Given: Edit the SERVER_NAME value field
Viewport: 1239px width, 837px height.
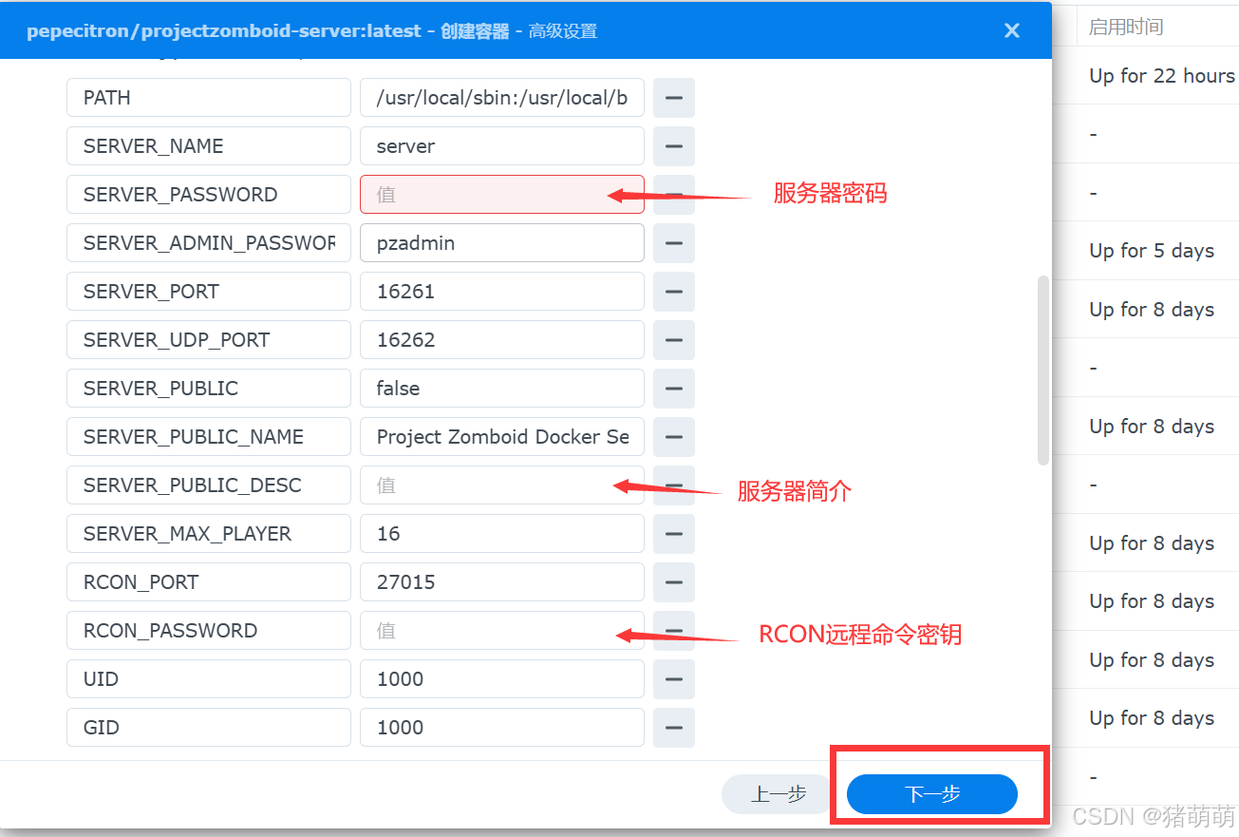Looking at the screenshot, I should point(502,146).
